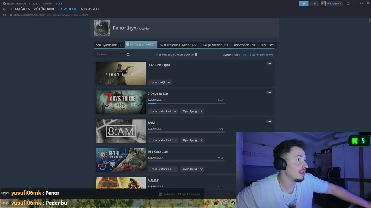Click the Steam announcements megaphone icon
The image size is (371, 208).
click(304, 3)
